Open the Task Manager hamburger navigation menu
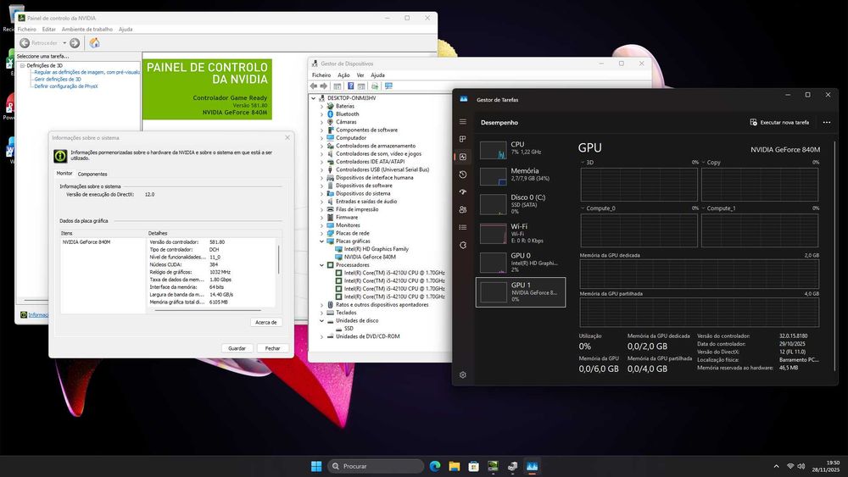The width and height of the screenshot is (848, 477). 463,121
